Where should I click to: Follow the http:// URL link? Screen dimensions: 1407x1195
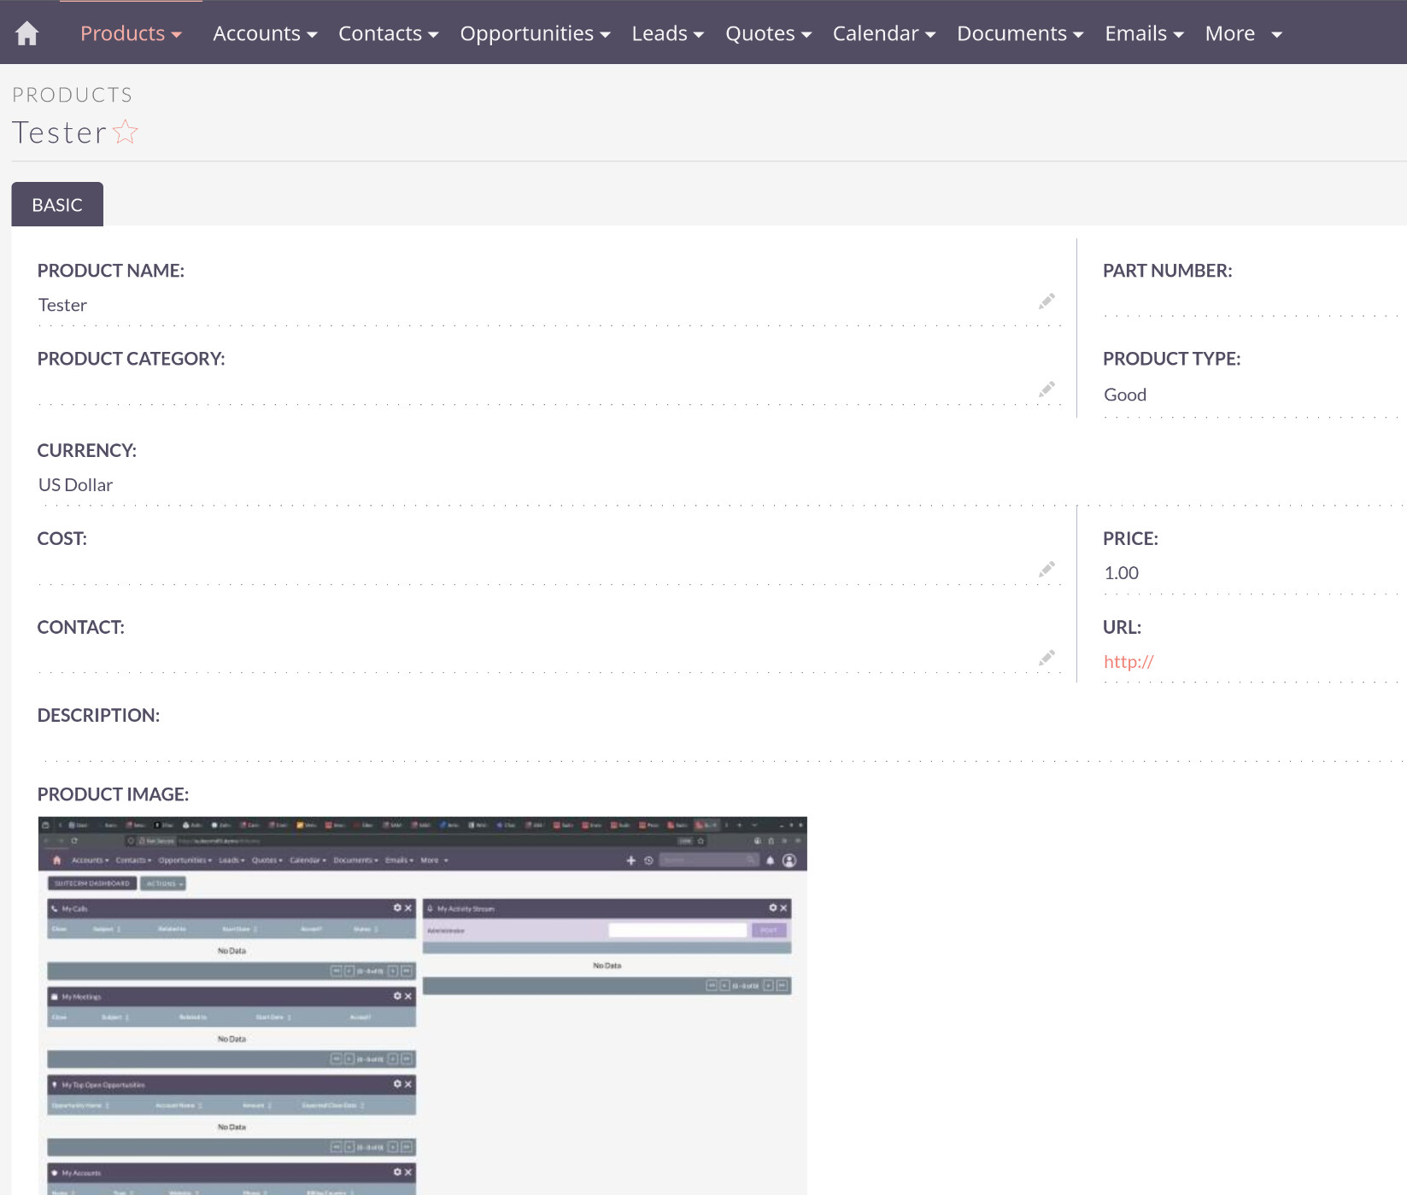point(1129,662)
